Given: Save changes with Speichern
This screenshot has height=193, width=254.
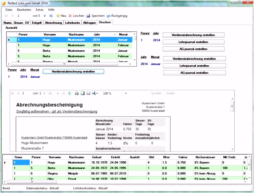Looking at the screenshot, I should [96, 16].
